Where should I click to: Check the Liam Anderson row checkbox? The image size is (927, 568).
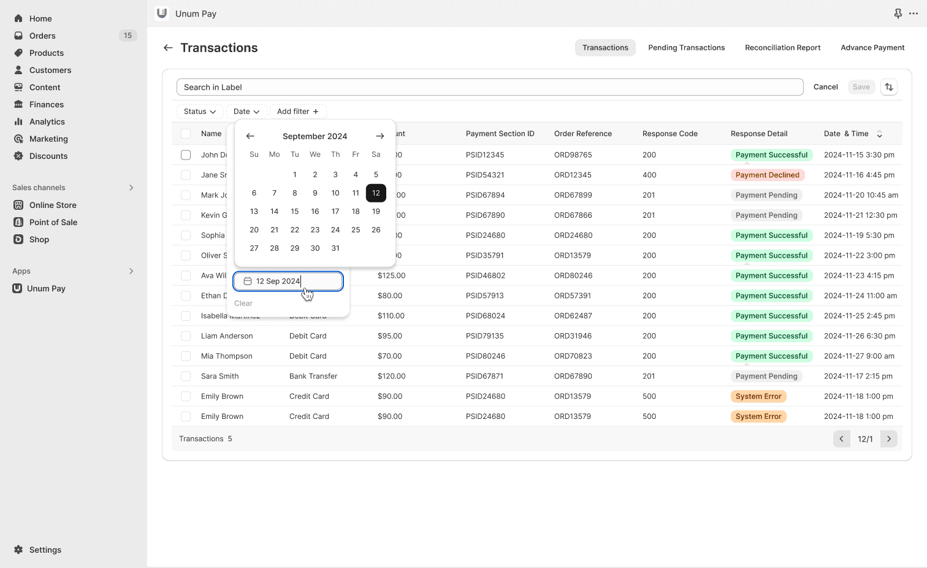click(x=186, y=336)
